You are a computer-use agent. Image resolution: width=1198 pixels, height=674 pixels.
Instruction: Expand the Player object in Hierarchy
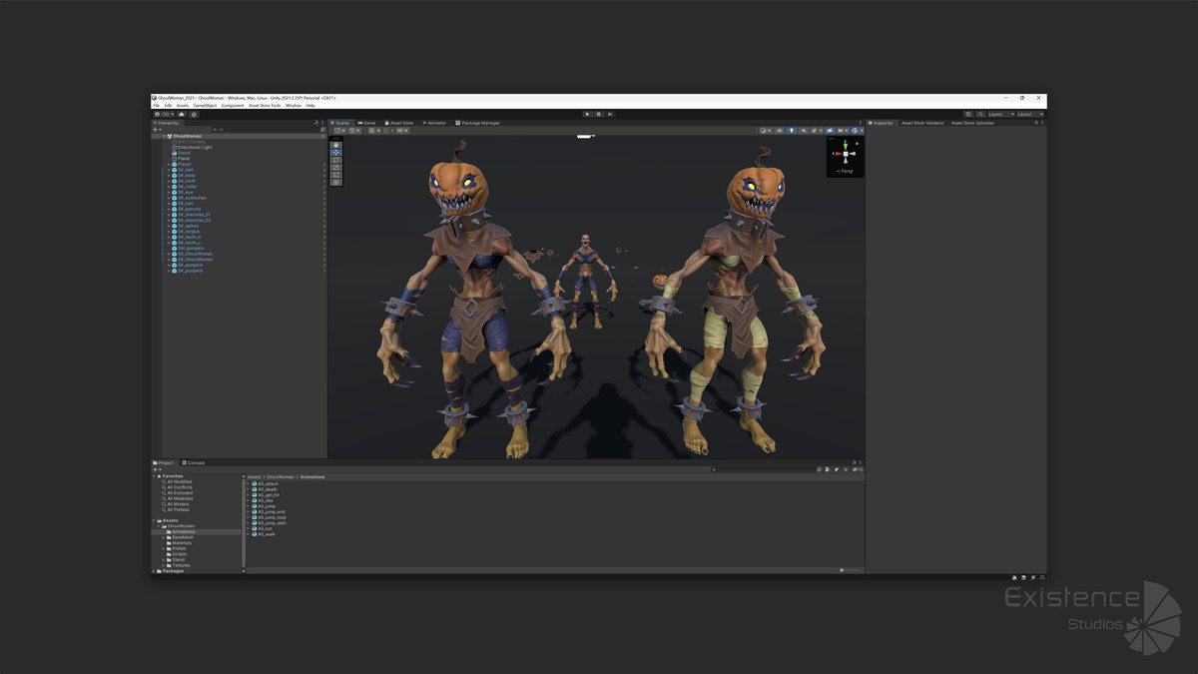[x=169, y=164]
